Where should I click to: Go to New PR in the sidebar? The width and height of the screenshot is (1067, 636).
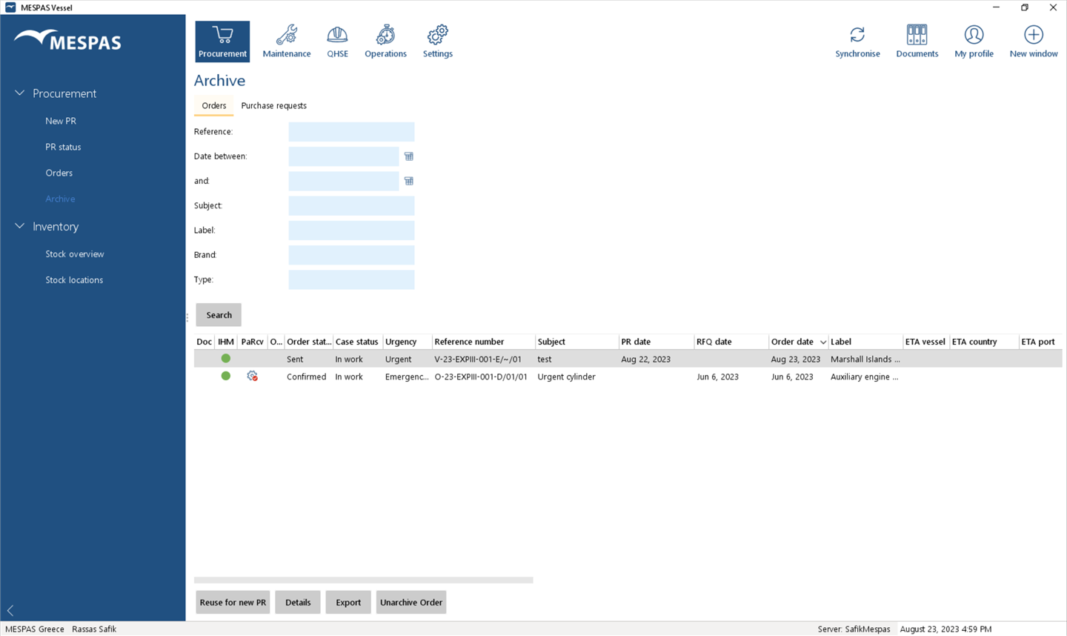pos(61,121)
